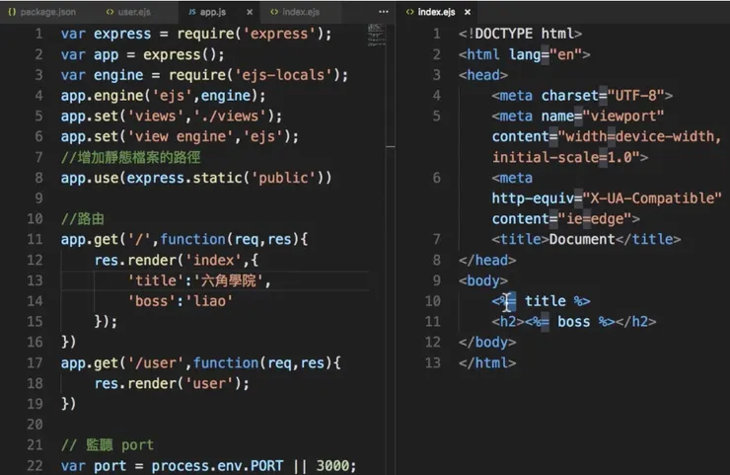This screenshot has width=730, height=475.
Task: Click the right index.ejs file type icon
Action: click(409, 12)
